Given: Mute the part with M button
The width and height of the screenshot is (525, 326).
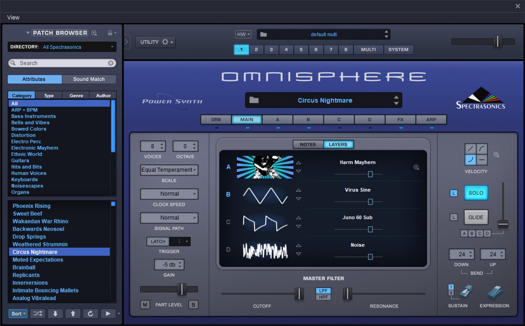Looking at the screenshot, I should pyautogui.click(x=145, y=305).
